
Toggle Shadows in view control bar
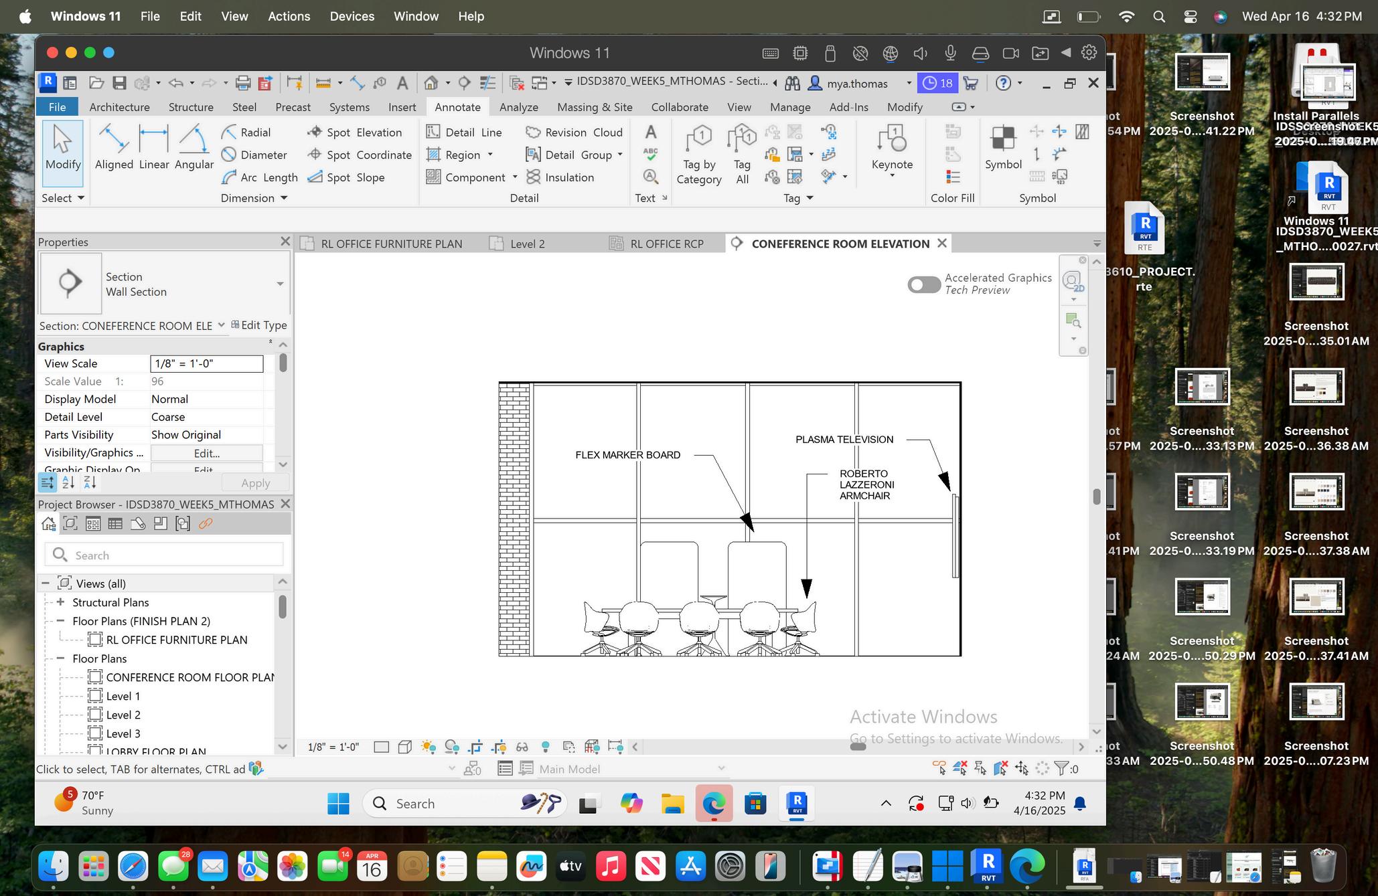point(452,747)
